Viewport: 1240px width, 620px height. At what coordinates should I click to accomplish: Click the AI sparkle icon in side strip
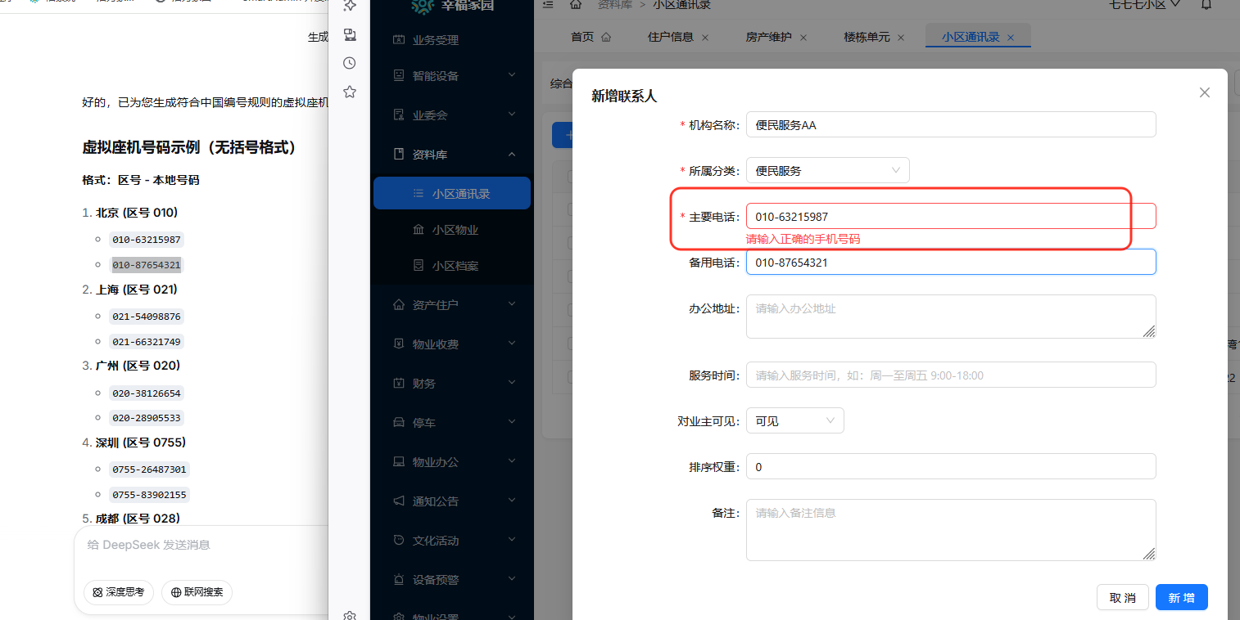point(349,7)
